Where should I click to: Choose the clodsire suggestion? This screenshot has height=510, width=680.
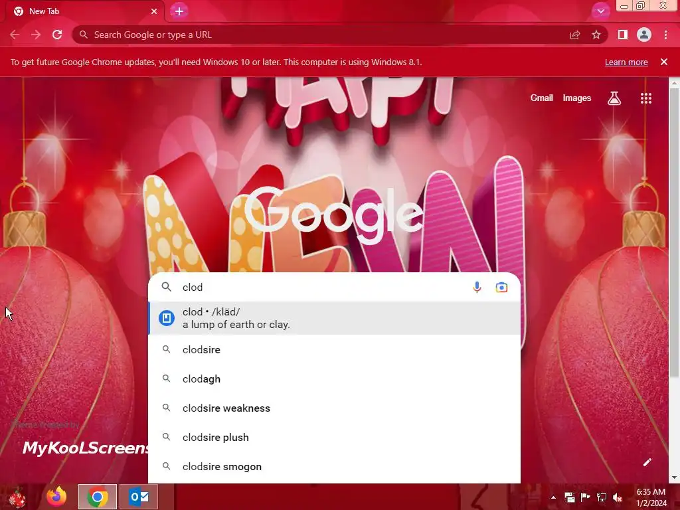(335, 349)
